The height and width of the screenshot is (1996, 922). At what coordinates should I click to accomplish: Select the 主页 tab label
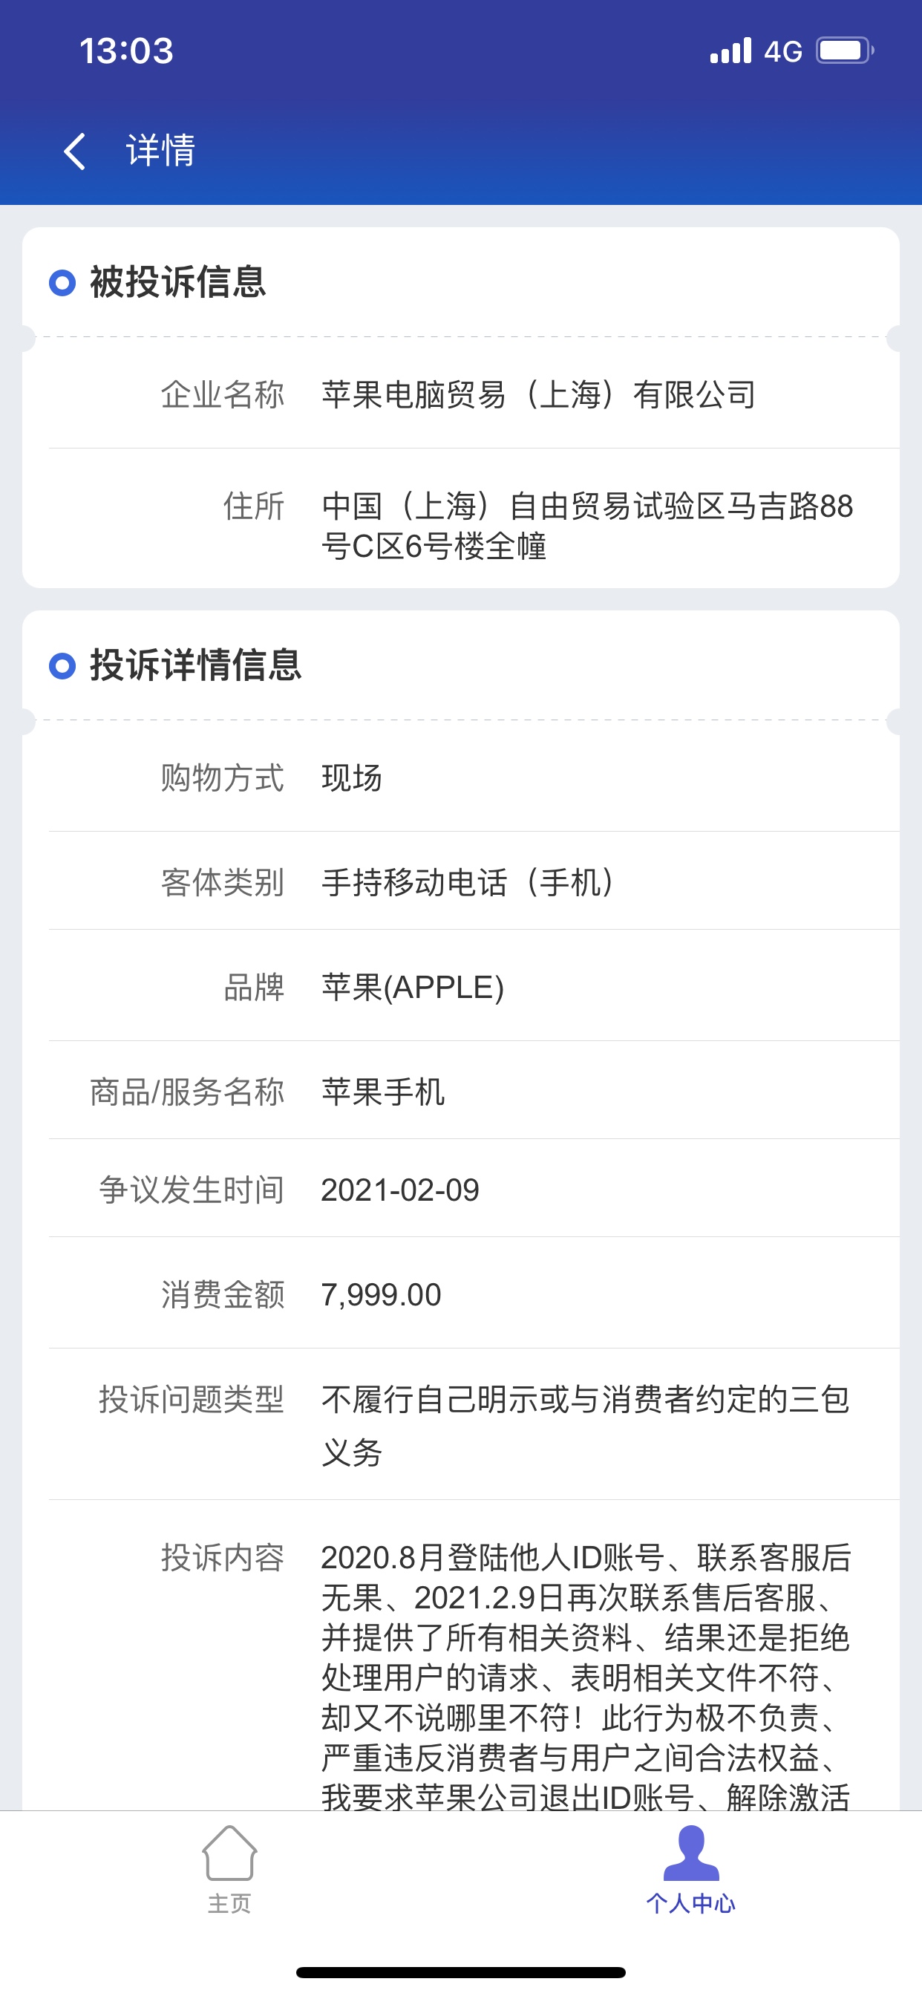[229, 1904]
